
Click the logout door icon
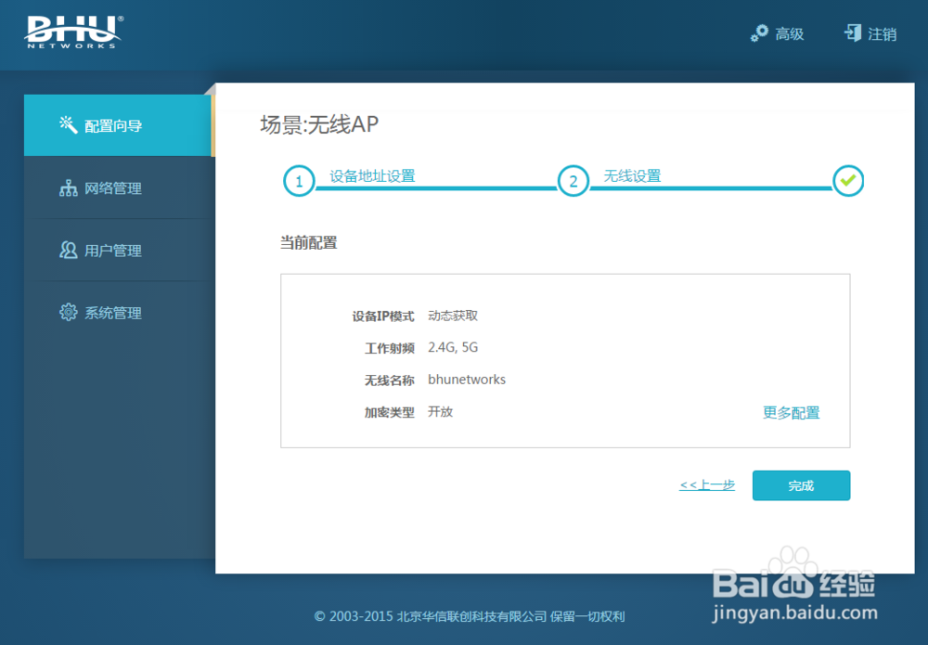852,33
